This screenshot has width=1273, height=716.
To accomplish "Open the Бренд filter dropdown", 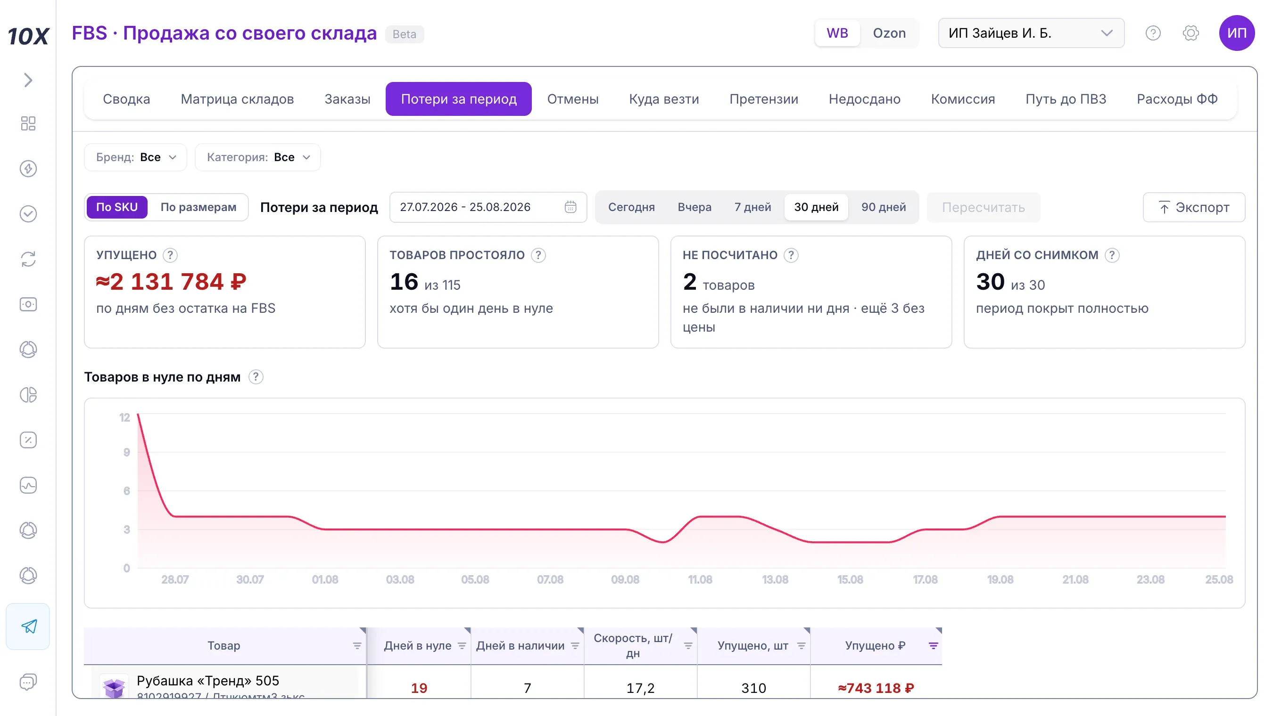I will click(135, 157).
